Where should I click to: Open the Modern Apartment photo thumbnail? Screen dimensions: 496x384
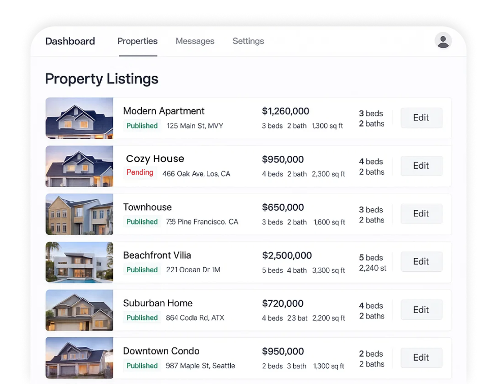click(79, 118)
